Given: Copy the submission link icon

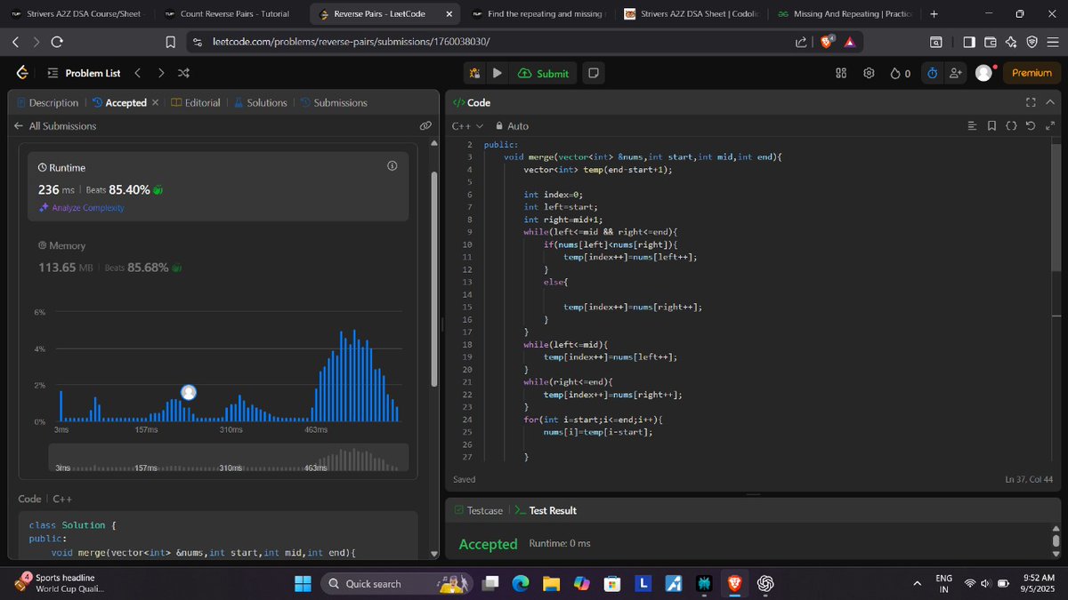Looking at the screenshot, I should click(425, 126).
